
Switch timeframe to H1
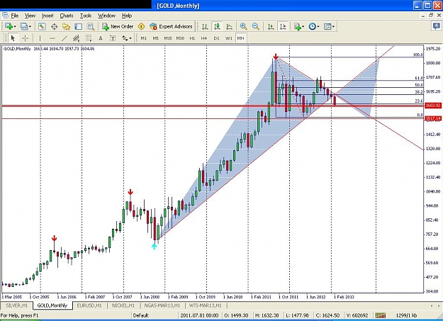tap(192, 38)
